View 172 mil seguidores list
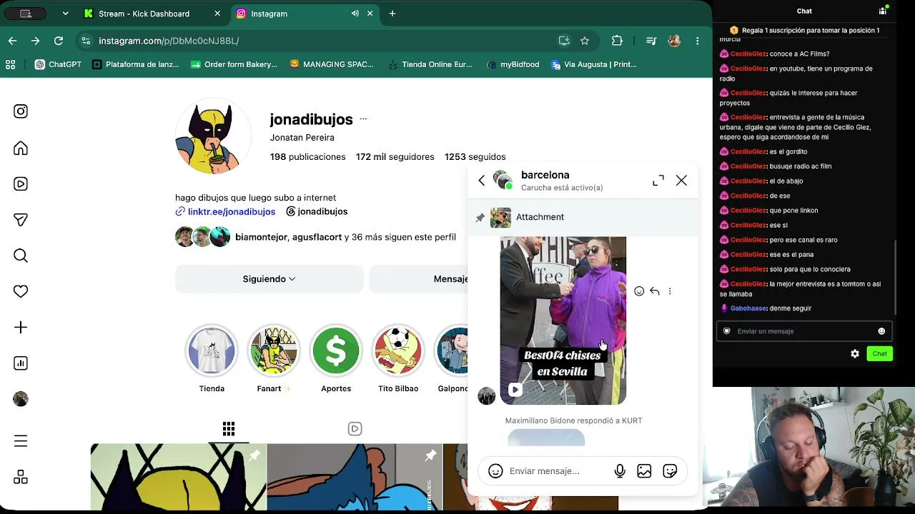The width and height of the screenshot is (915, 514). click(x=395, y=157)
